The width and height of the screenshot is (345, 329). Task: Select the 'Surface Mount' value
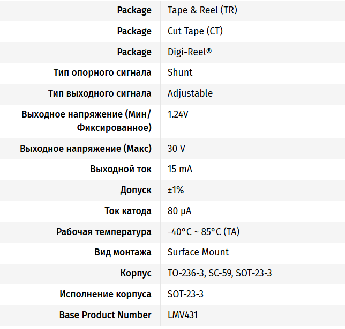pyautogui.click(x=198, y=252)
